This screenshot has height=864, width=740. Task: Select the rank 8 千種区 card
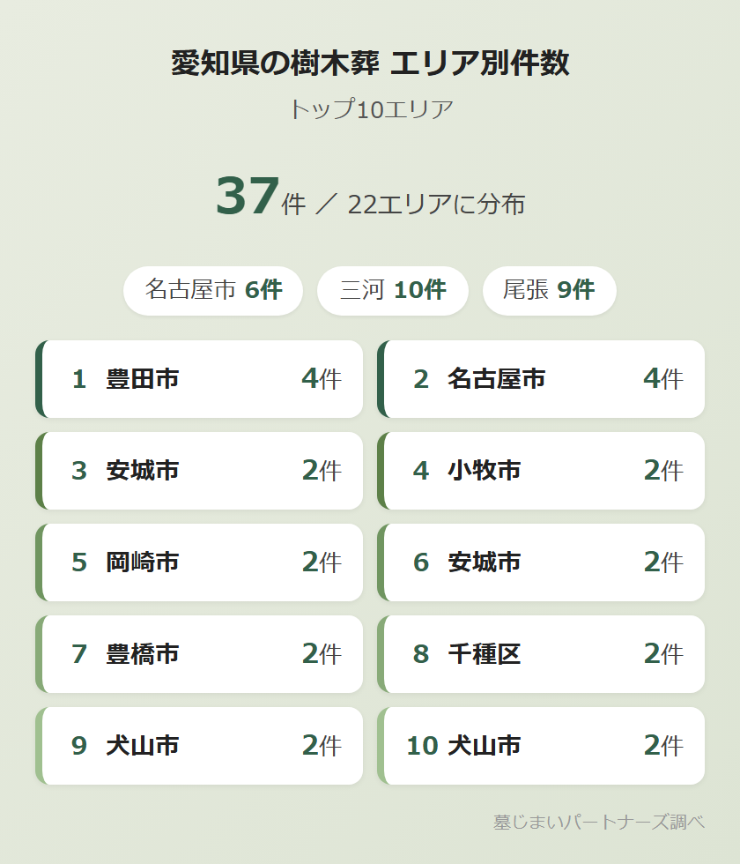tap(542, 654)
